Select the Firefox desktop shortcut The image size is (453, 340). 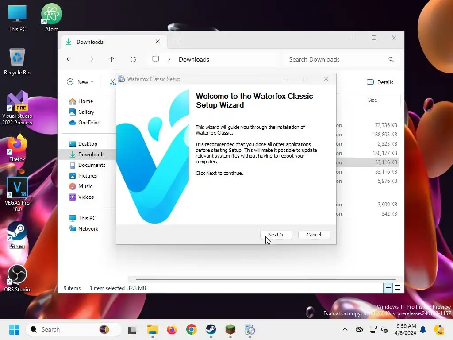coord(17,148)
